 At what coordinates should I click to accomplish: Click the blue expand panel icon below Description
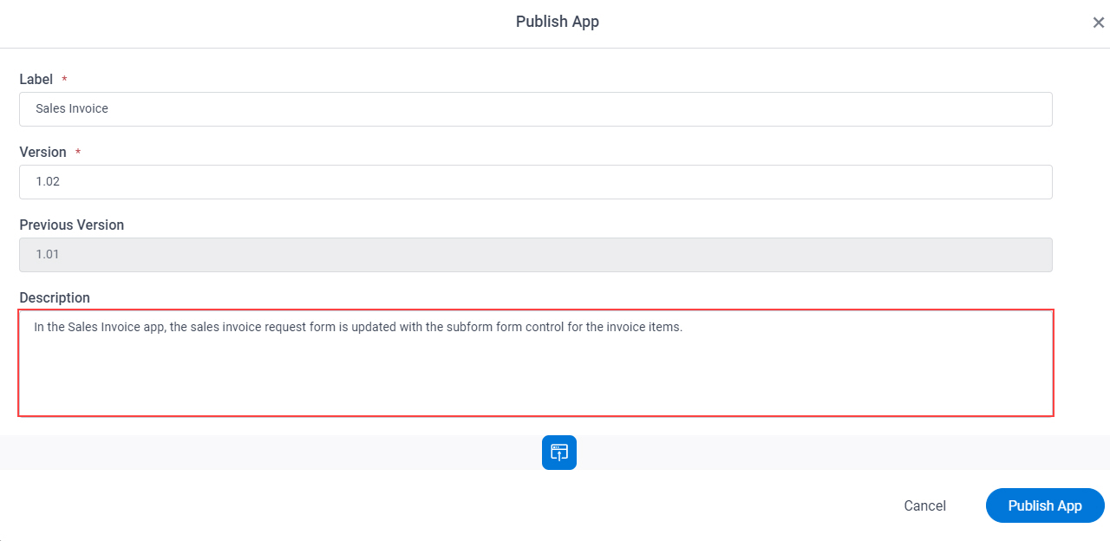[559, 453]
